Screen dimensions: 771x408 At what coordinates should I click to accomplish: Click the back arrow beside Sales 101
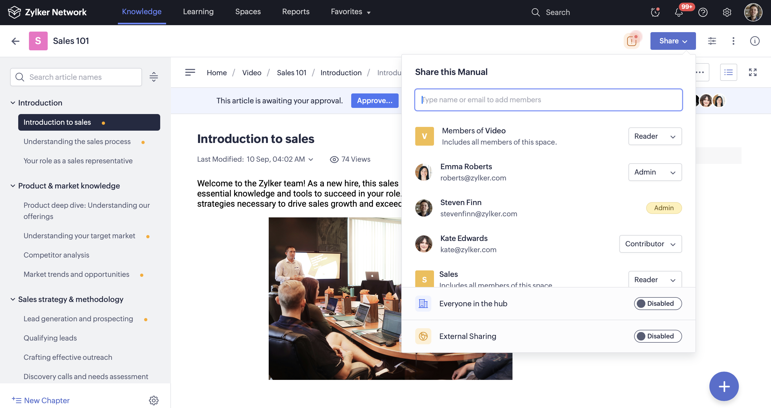point(15,41)
